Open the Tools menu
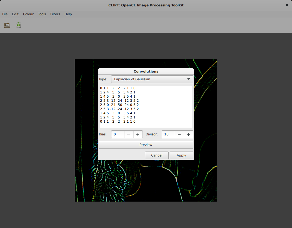The image size is (292, 228). tap(42, 14)
